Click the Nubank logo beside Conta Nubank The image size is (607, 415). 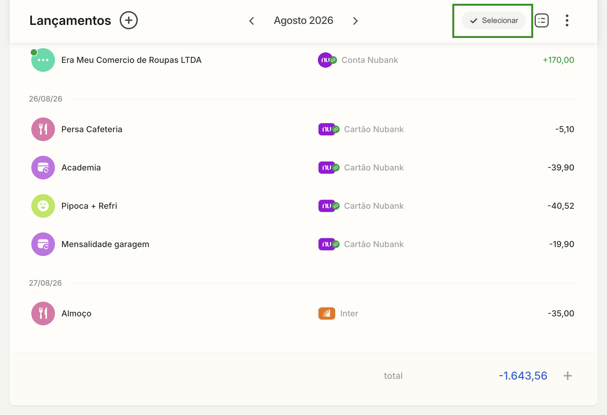point(326,60)
